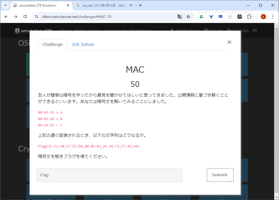Click the '00:01:A9 = B' line

pos(50,119)
